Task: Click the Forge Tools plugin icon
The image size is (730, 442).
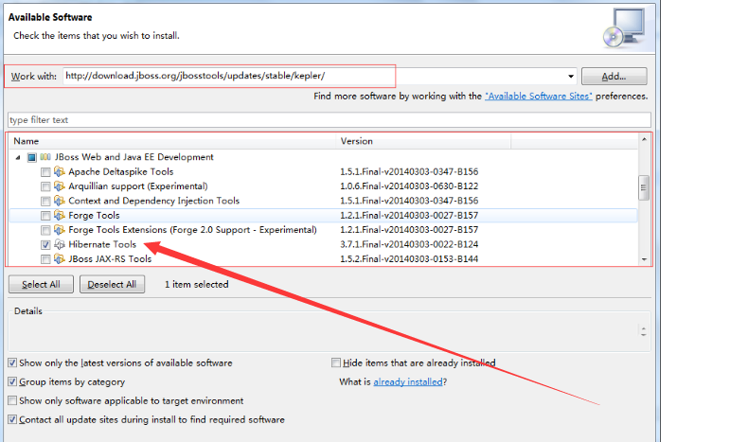Action: 60,216
